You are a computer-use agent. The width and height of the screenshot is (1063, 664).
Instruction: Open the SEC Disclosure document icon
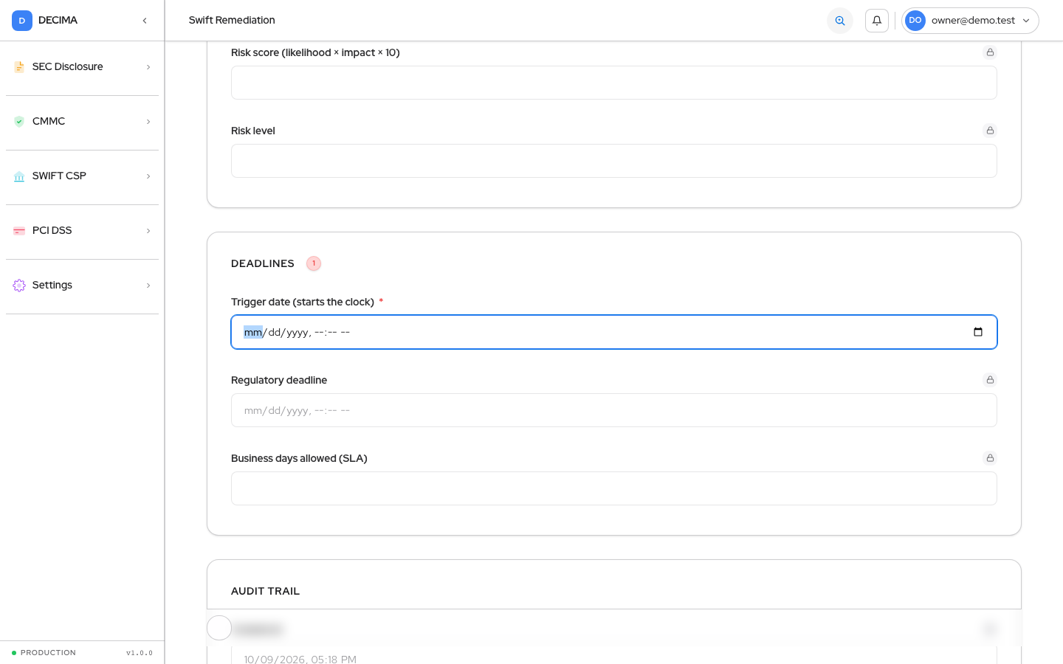pos(19,67)
